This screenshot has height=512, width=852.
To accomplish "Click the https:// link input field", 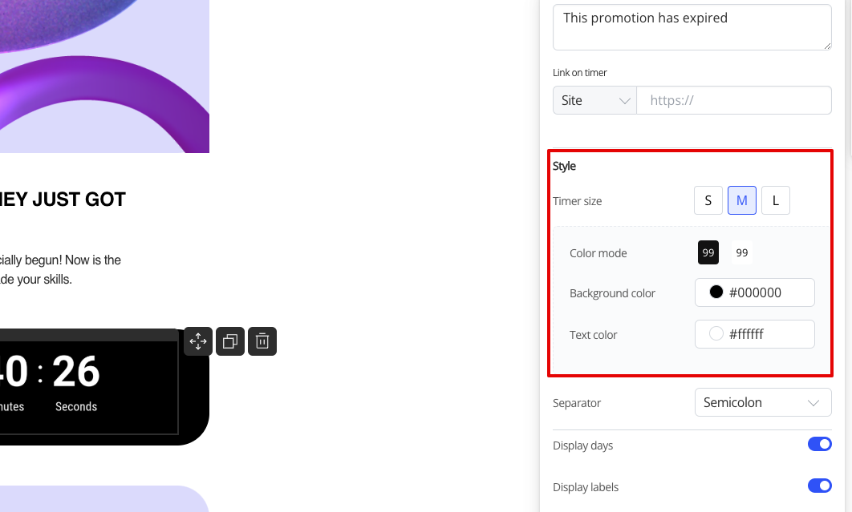I will 733,100.
